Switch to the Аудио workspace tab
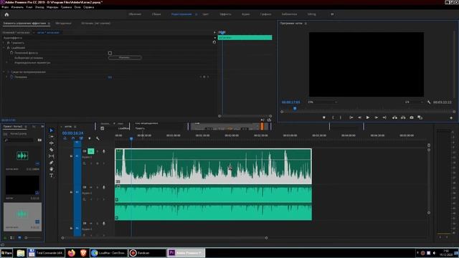Screen dimensions: 459x258 pos(245,14)
